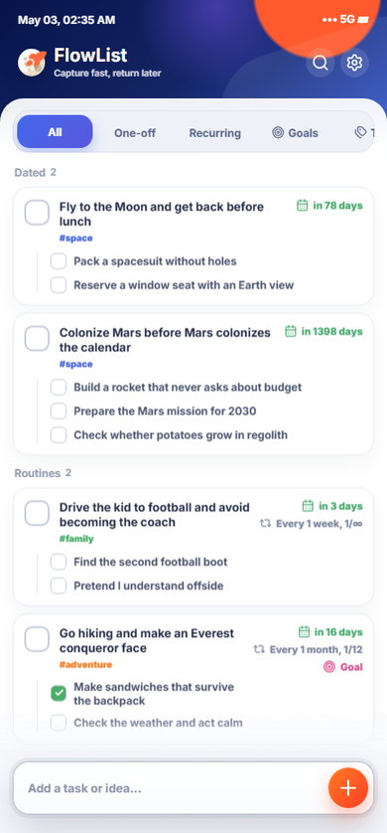Uncheck Make sandwiches that survive the backpack
The width and height of the screenshot is (387, 833).
click(x=59, y=693)
